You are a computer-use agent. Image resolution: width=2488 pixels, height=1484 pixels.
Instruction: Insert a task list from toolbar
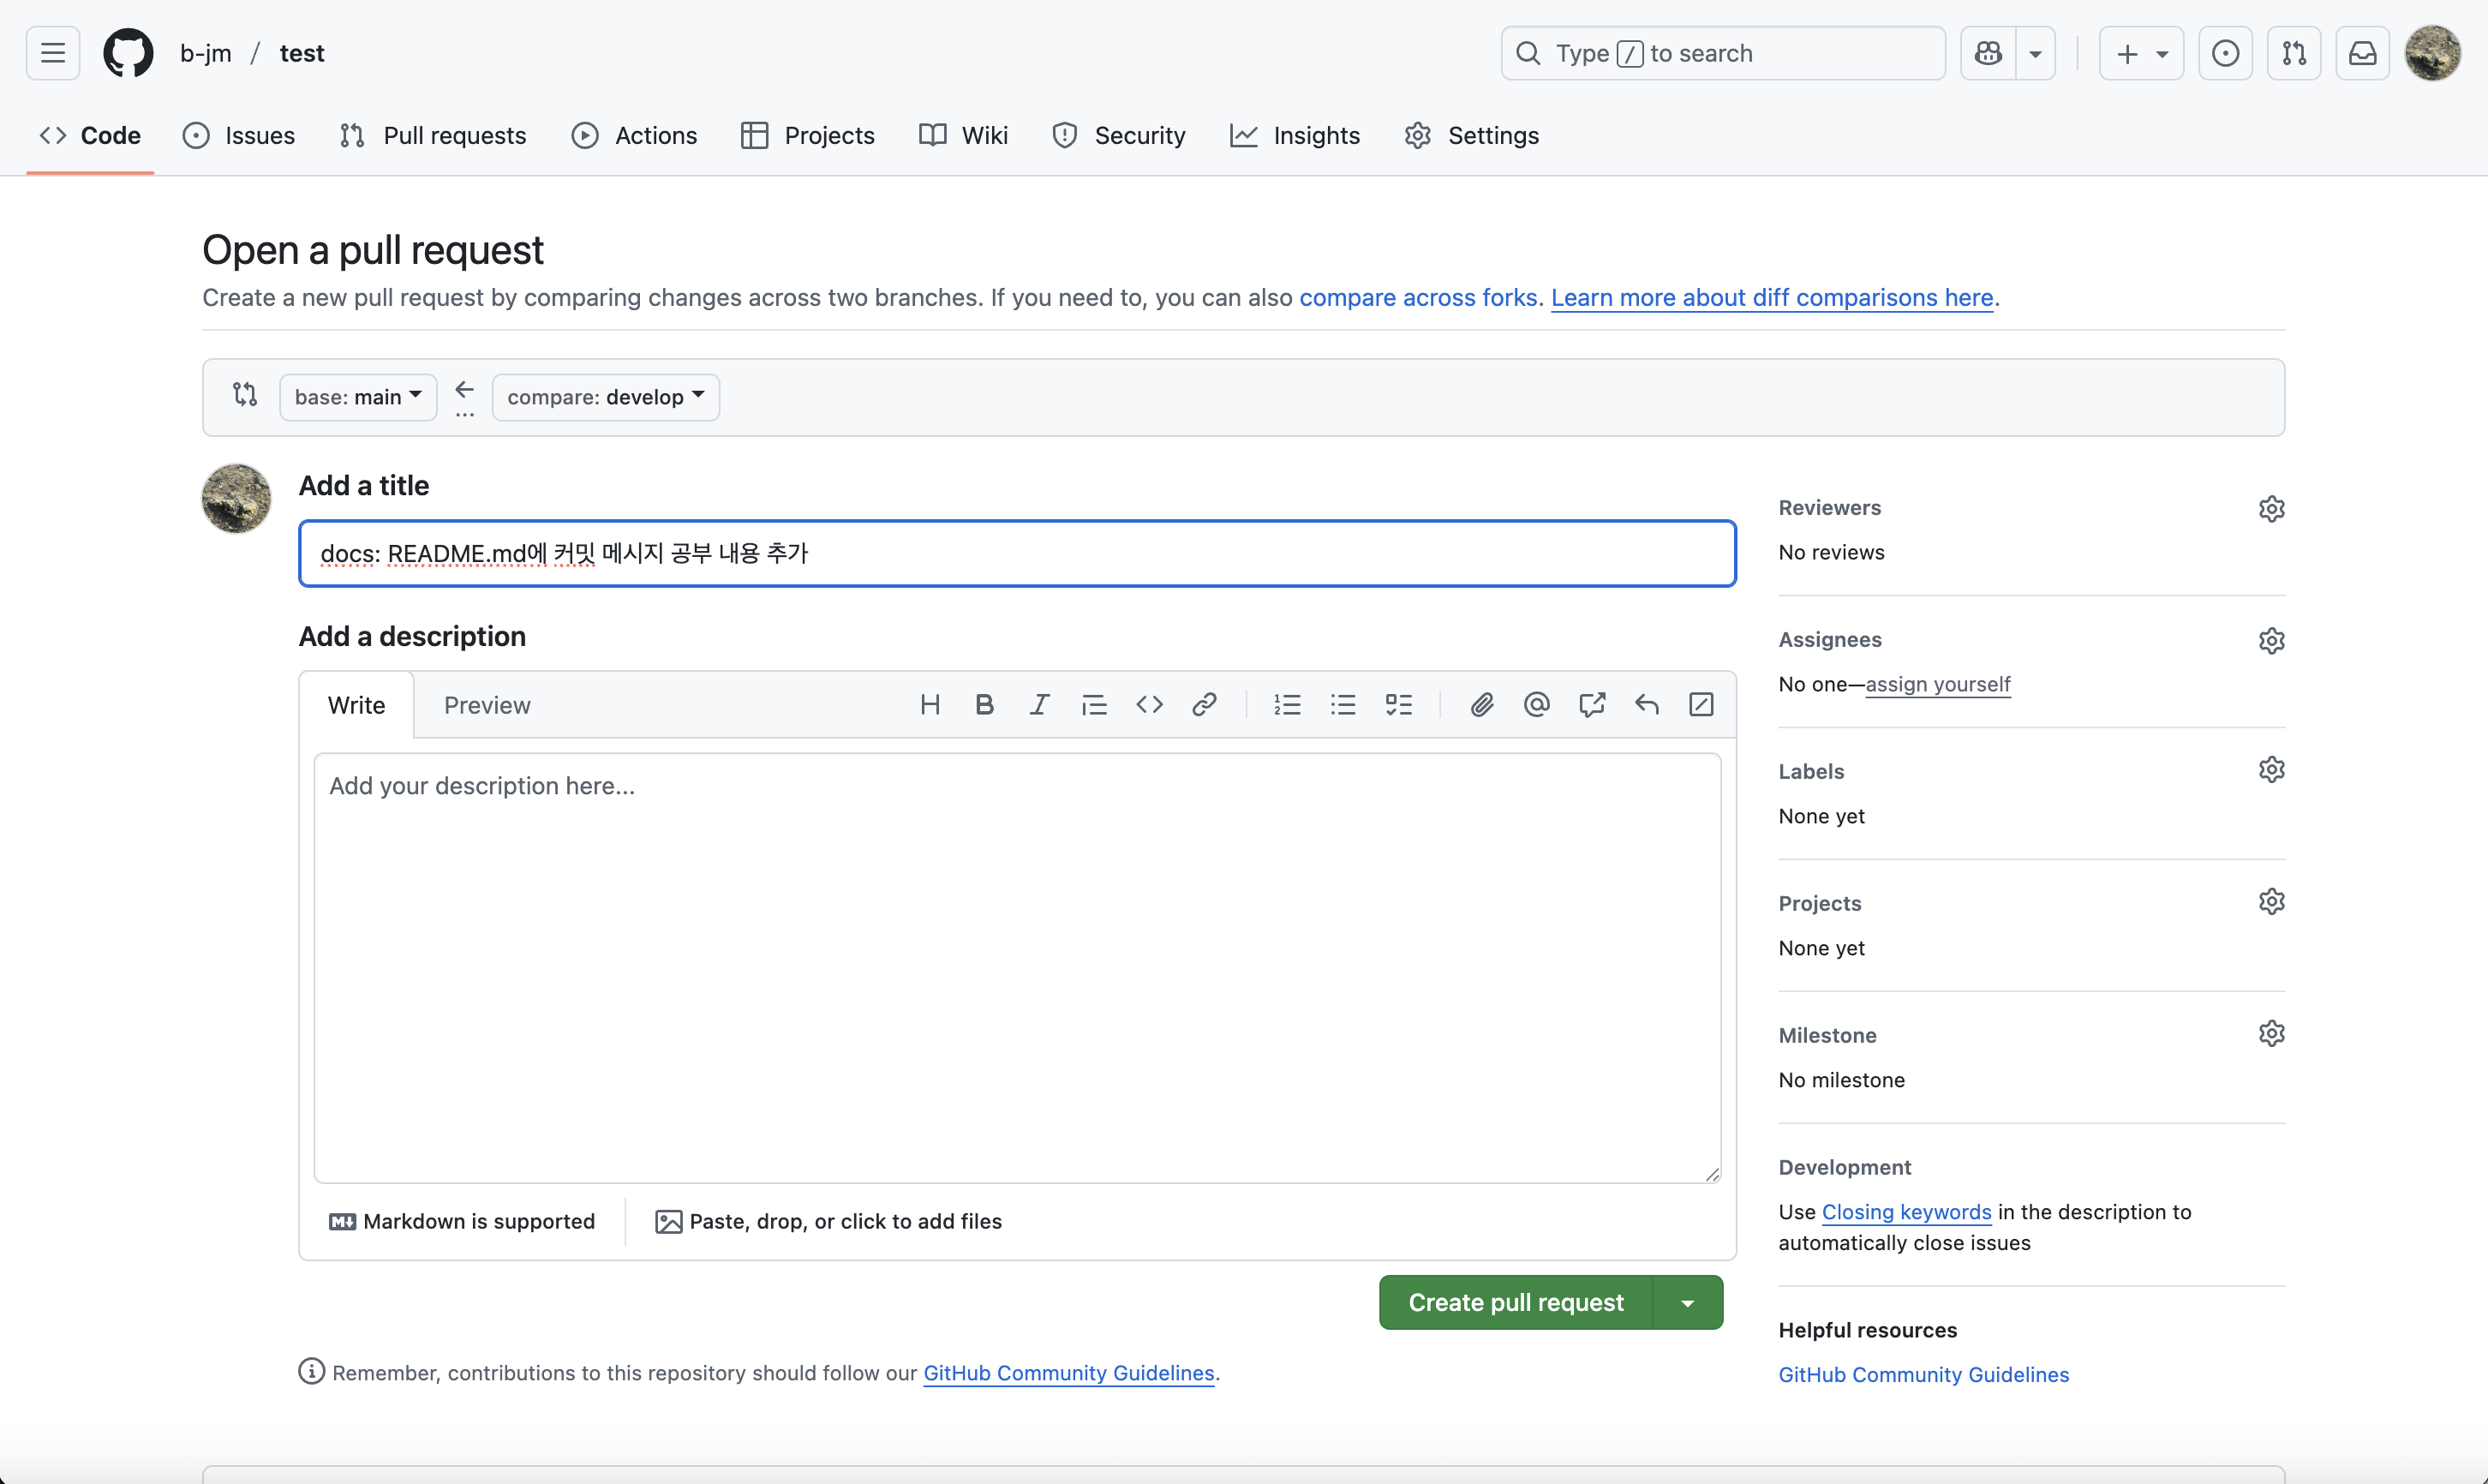(x=1398, y=705)
